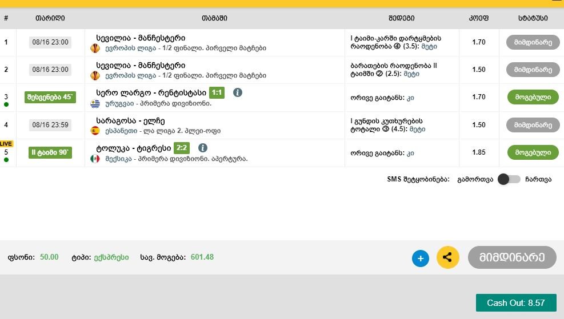
Task: Click the 601.48 possible winnings value
Action: pyautogui.click(x=202, y=257)
